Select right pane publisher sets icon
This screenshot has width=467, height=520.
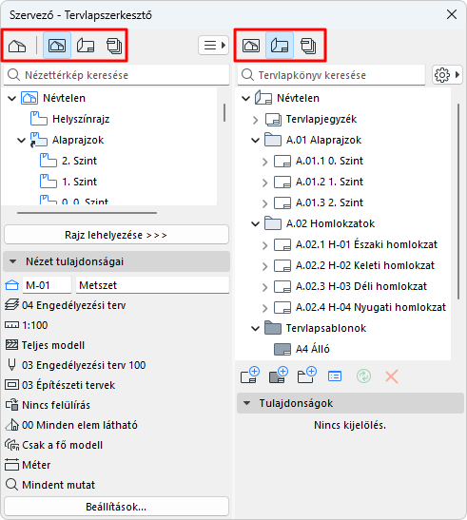308,46
